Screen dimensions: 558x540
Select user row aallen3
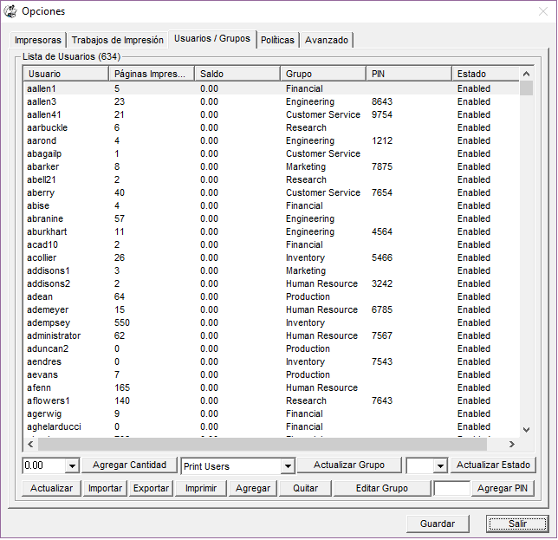[x=271, y=101]
